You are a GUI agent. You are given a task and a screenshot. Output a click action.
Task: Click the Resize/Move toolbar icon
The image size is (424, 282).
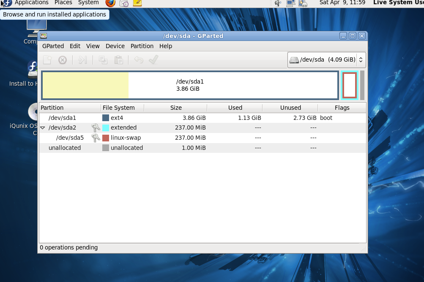pos(82,60)
